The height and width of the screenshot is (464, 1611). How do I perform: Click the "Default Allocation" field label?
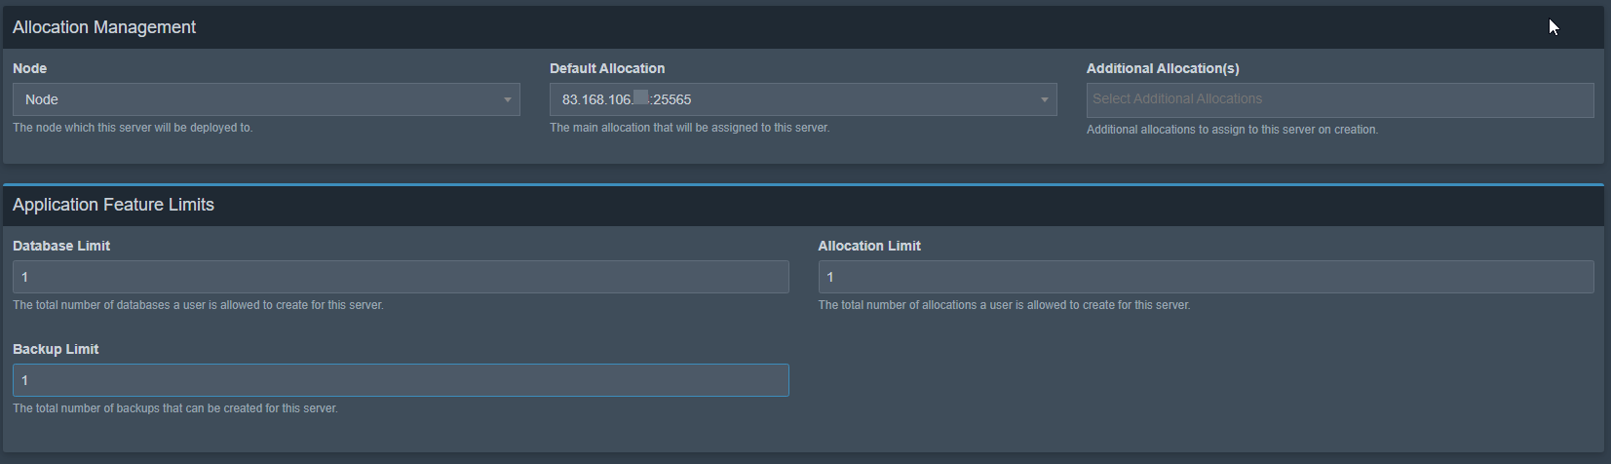606,68
